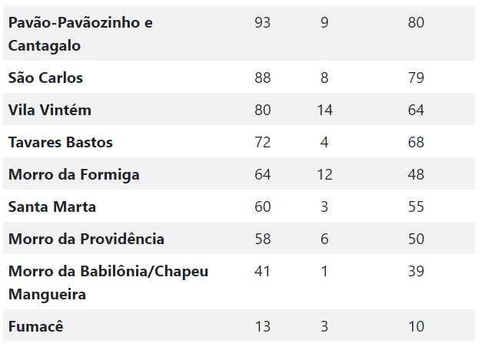The width and height of the screenshot is (485, 360).
Task: Select value 68 in the Tavares Bastos row
Action: click(x=416, y=142)
